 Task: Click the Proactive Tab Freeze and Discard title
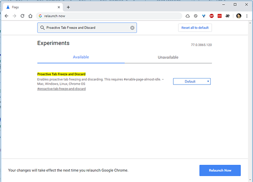pos(61,74)
